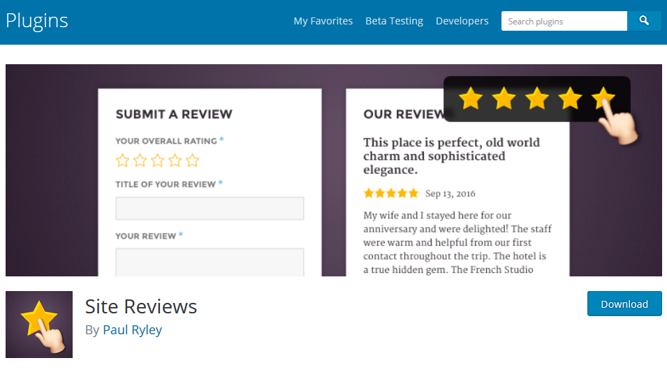Screen dimensions: 667x372
Task: Click the Your Review text area
Action: [210, 262]
